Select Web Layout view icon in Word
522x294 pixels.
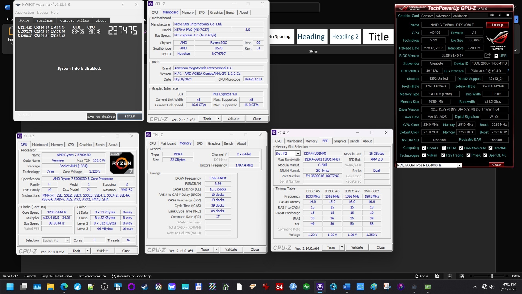coord(462,276)
